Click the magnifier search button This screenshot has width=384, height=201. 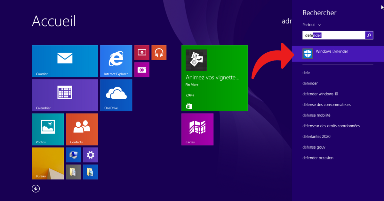point(369,35)
